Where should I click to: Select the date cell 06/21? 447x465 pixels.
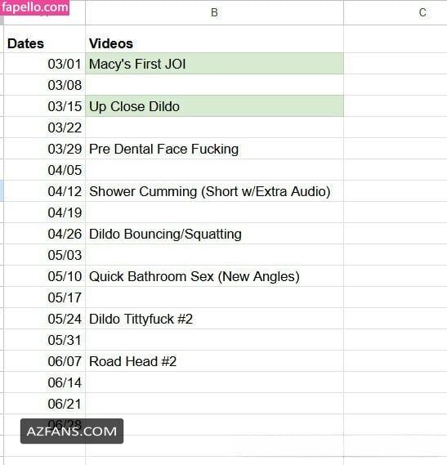click(x=44, y=404)
